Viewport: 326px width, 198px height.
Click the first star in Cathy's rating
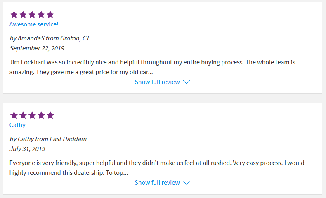pyautogui.click(x=14, y=115)
